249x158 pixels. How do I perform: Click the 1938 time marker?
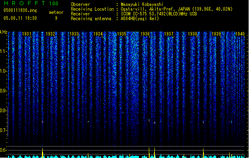[193, 34]
